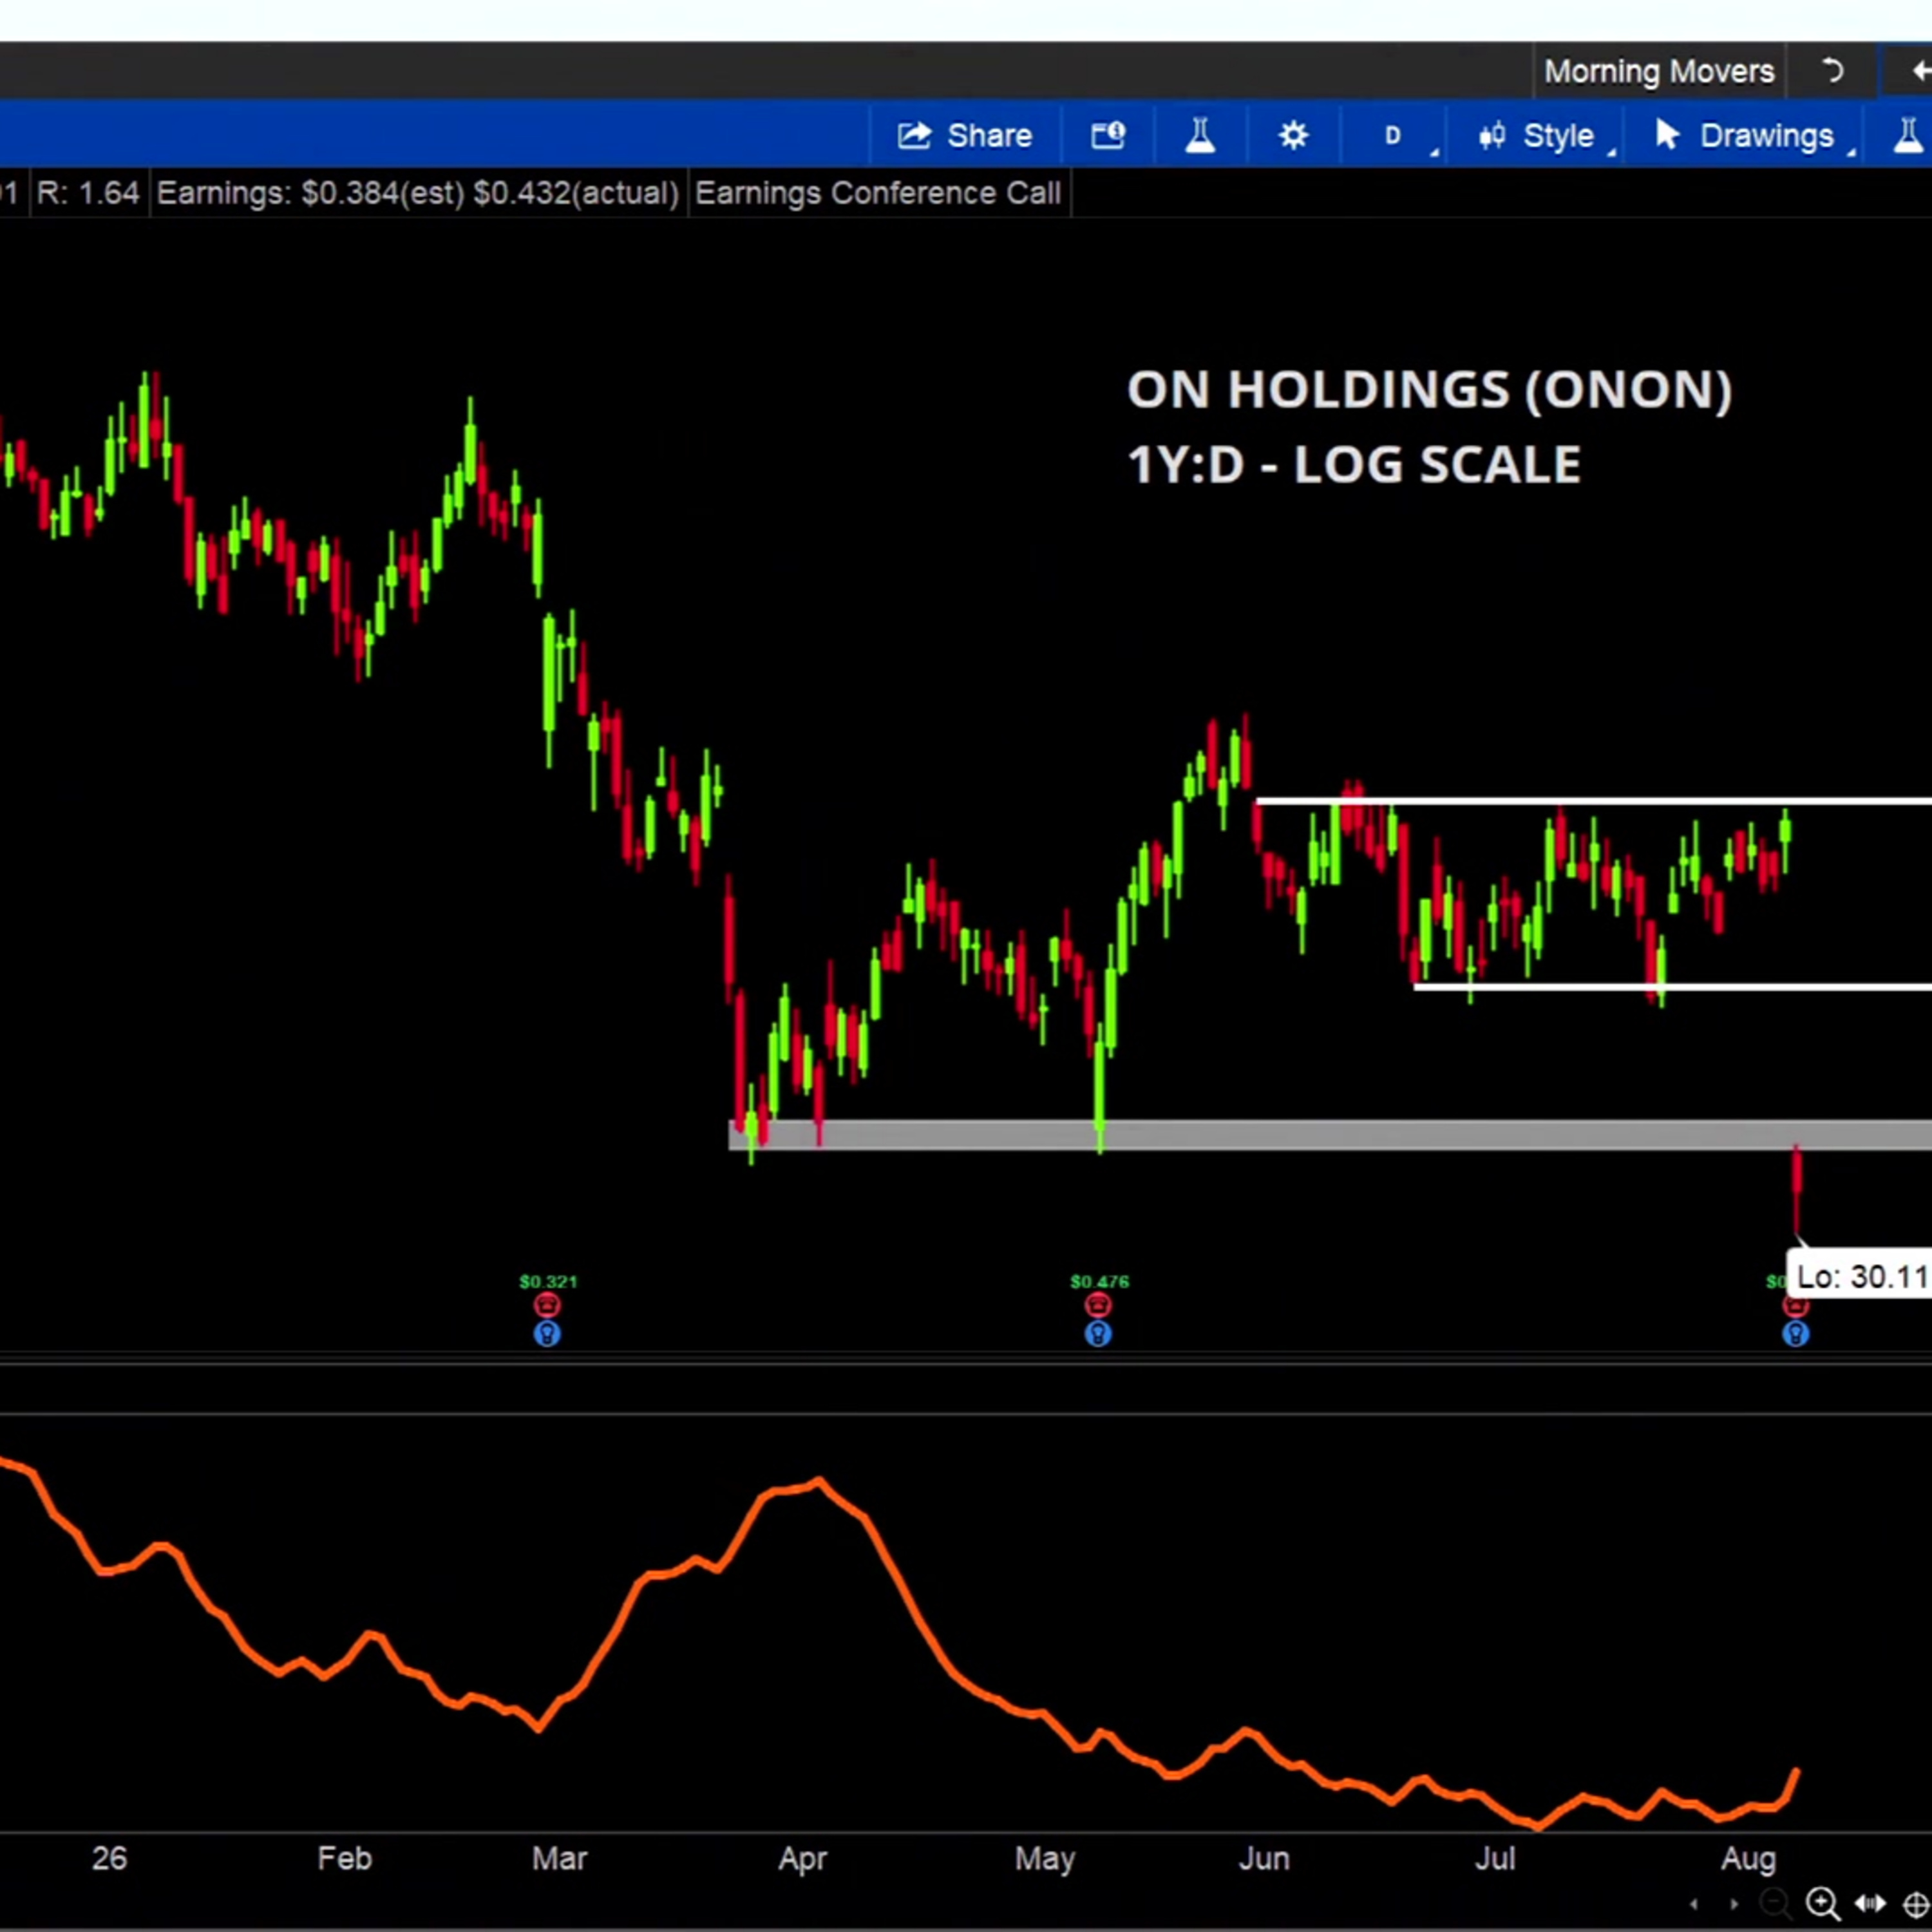This screenshot has width=1932, height=1932.
Task: Click the Feb label on time axis
Action: point(344,1858)
